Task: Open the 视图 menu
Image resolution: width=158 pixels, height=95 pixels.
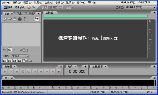Action: click(27, 3)
